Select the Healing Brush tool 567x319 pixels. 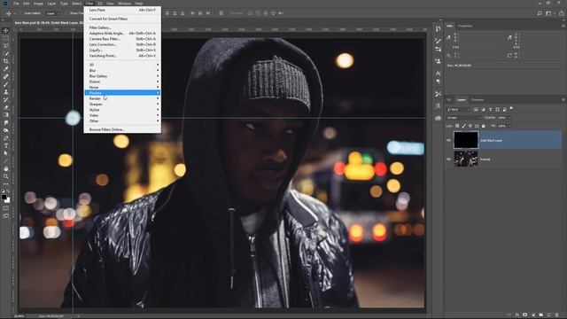6,76
